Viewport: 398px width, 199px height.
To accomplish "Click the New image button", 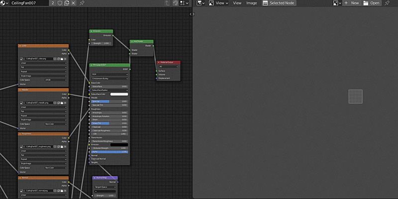I will [x=352, y=3].
